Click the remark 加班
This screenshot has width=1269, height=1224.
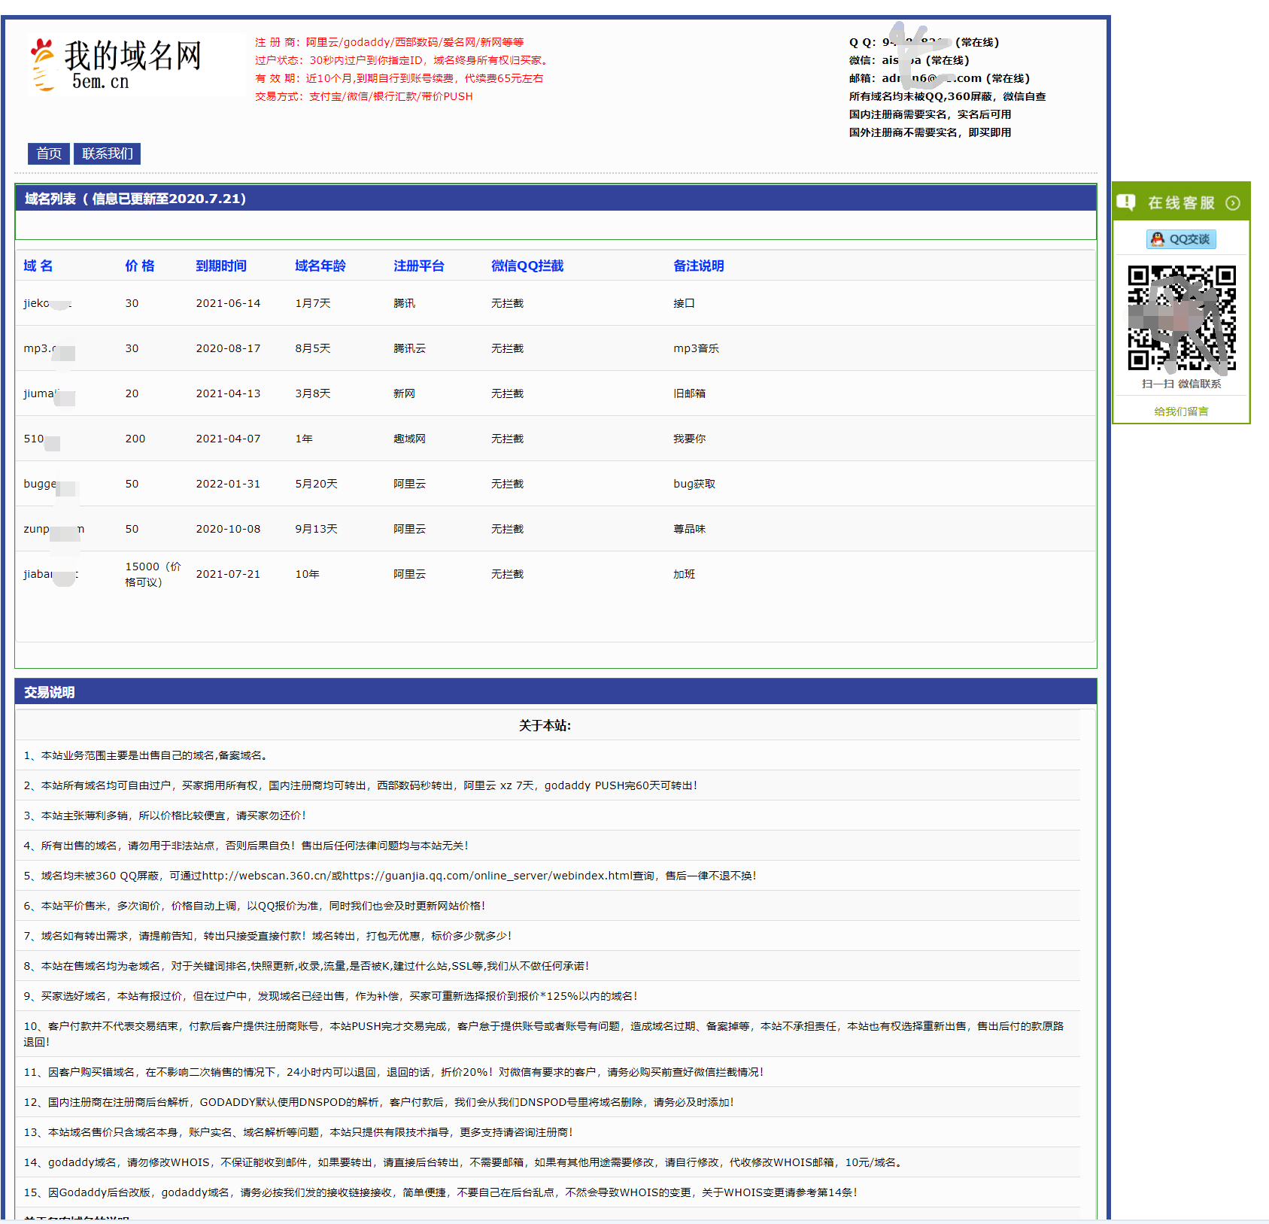tap(684, 574)
